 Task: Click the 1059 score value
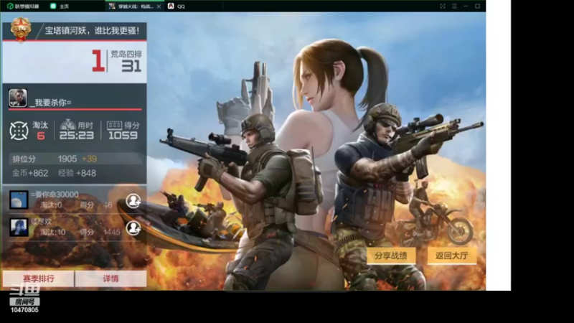pos(123,136)
